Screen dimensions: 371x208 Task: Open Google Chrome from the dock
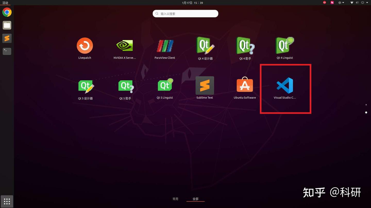[x=7, y=12]
